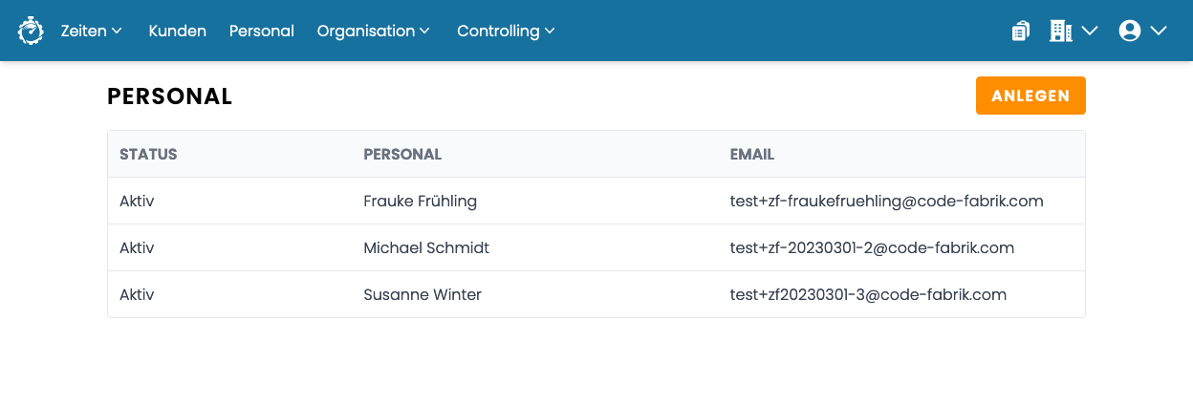This screenshot has width=1193, height=406.
Task: Click the Personal column header
Action: [x=402, y=154]
